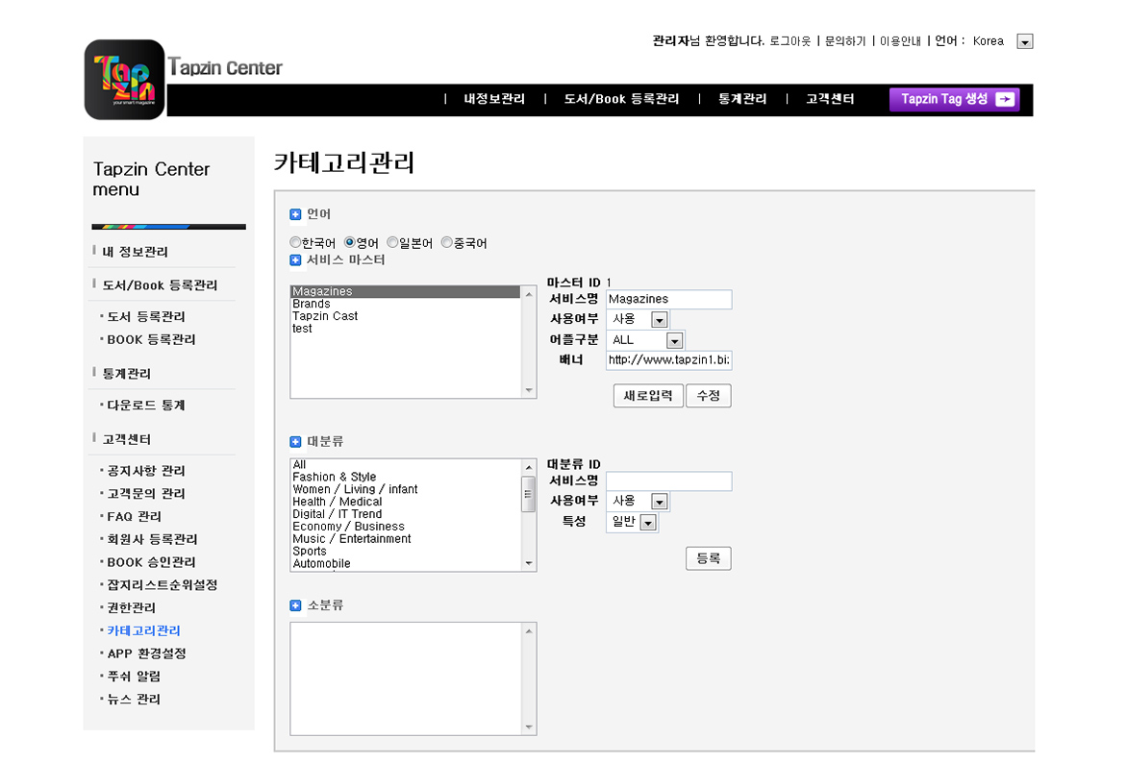Select Sports in the 대분류 list
1127x764 pixels.
pyautogui.click(x=406, y=552)
